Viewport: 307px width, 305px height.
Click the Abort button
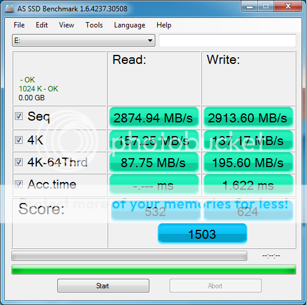click(216, 285)
